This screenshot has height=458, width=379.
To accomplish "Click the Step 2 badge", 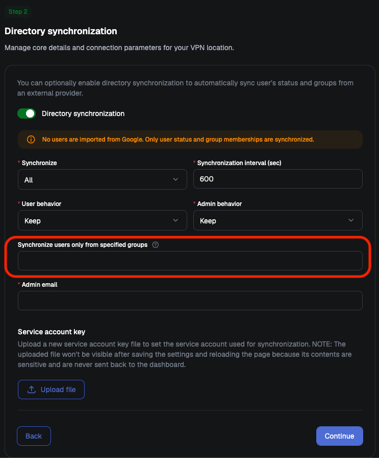I will 18,12.
